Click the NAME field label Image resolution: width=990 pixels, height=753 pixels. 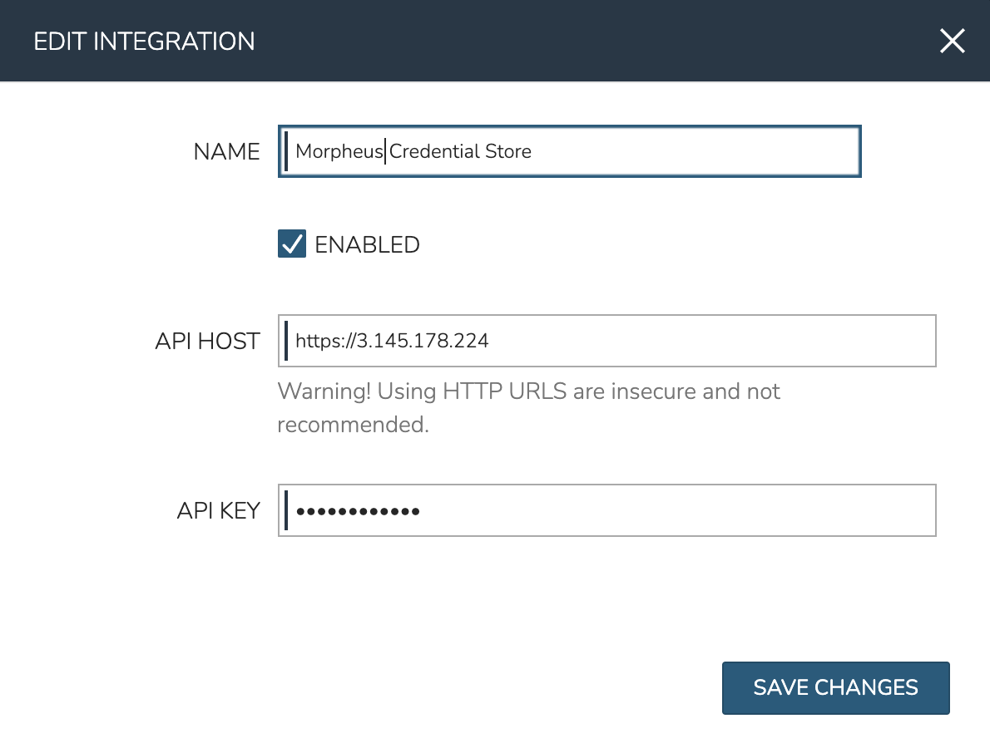(x=226, y=151)
